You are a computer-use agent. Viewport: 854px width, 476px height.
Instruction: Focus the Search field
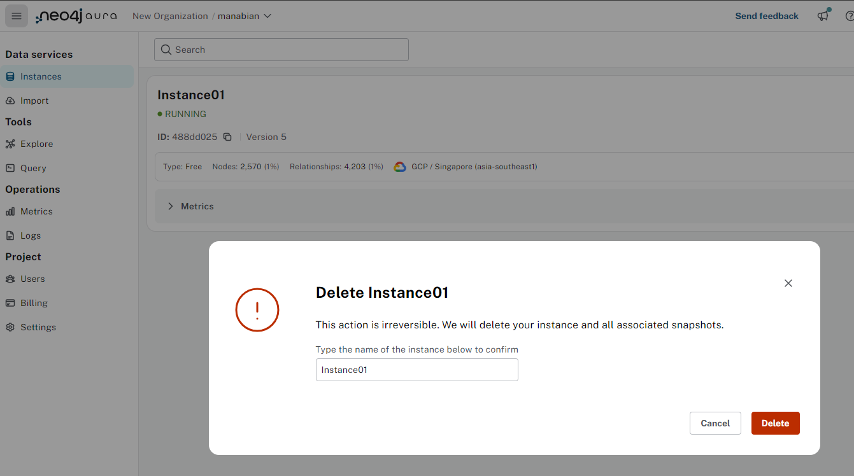coord(281,50)
